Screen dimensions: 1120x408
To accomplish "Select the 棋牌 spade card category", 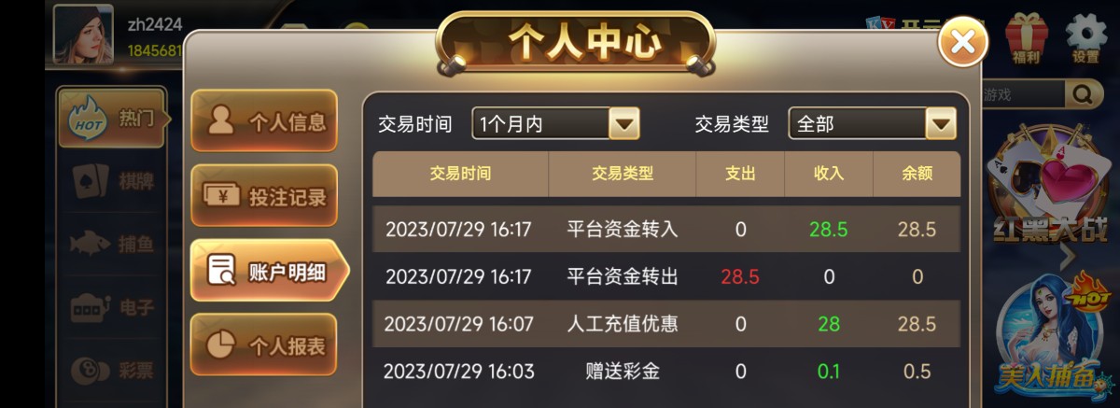I will [x=112, y=181].
